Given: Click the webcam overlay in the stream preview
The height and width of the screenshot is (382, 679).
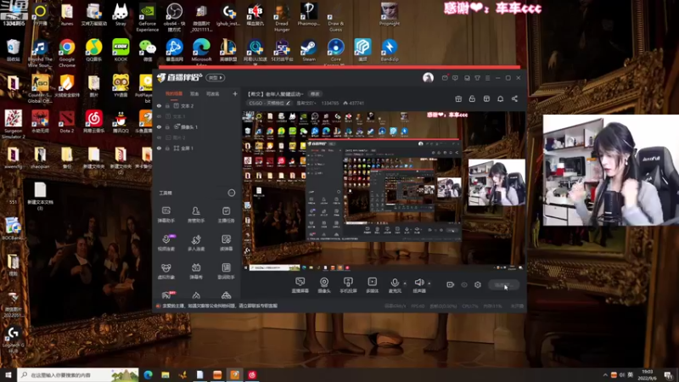Looking at the screenshot, I should pyautogui.click(x=497, y=182).
